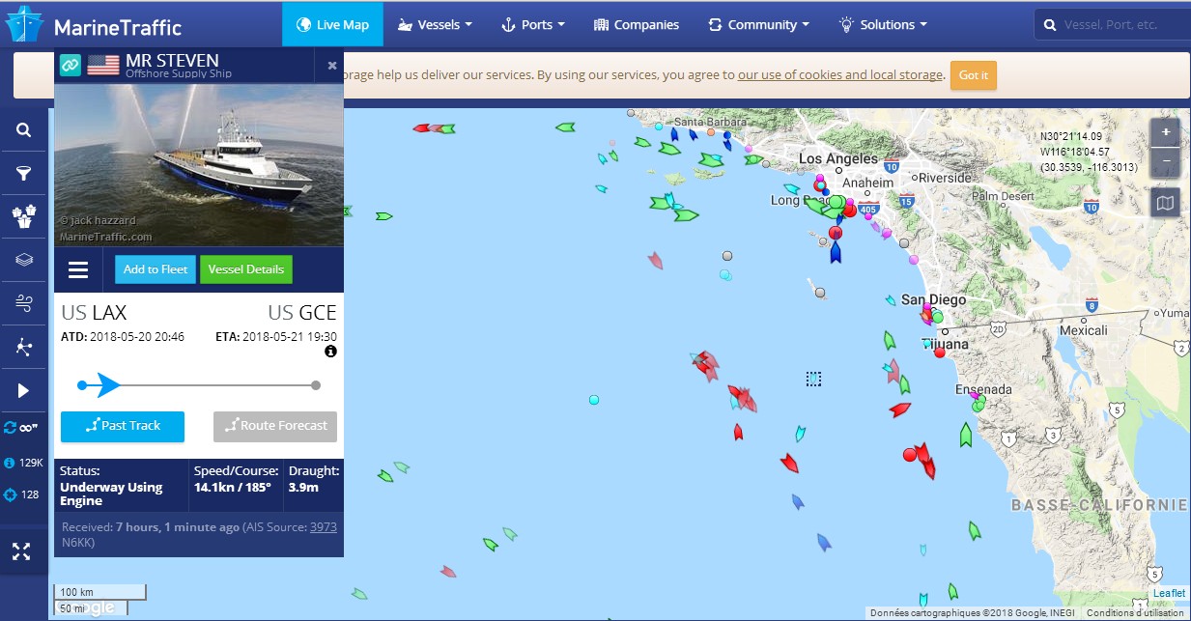Image resolution: width=1191 pixels, height=621 pixels.
Task: Open the vessel panel hamburger menu
Action: tap(78, 269)
